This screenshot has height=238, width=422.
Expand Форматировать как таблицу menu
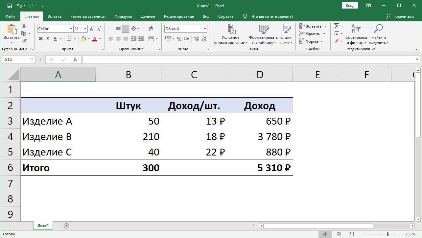coord(263,35)
